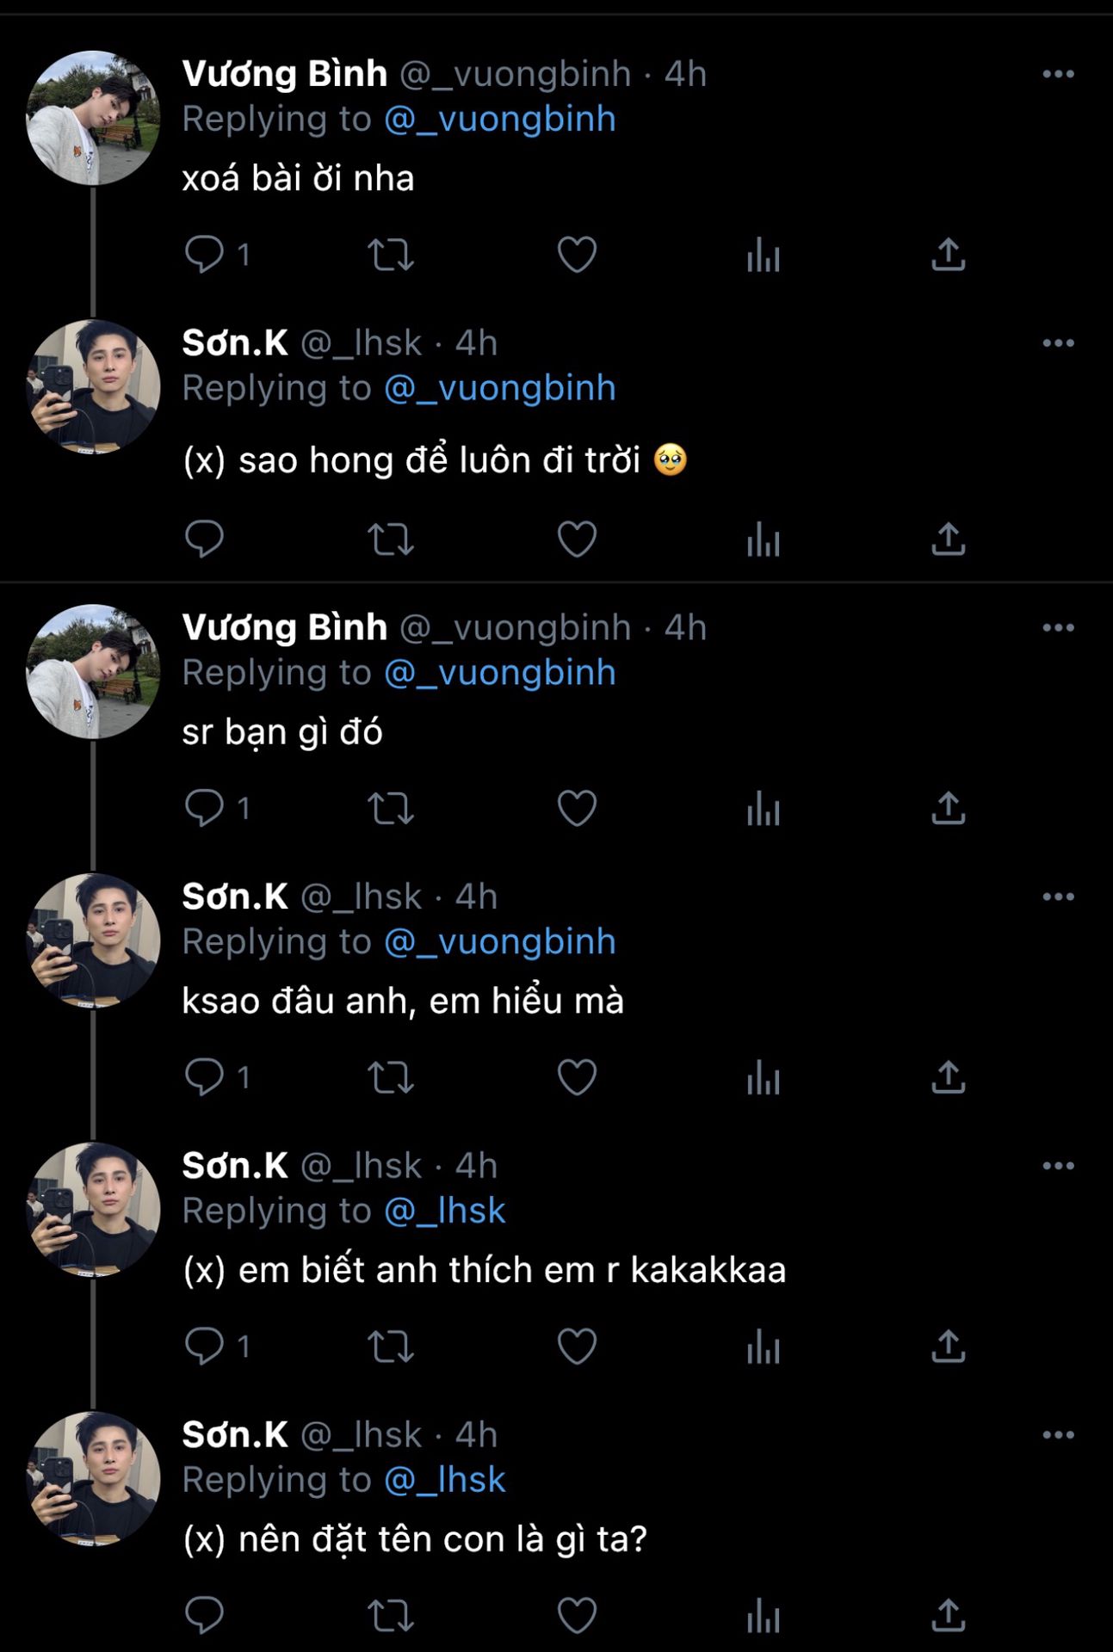Open Sơn.K display name on "ksao đâu anh" tweet

pos(235,897)
